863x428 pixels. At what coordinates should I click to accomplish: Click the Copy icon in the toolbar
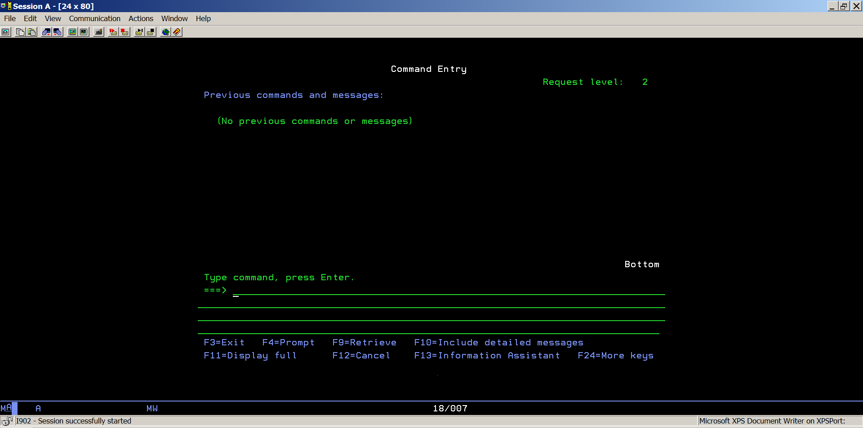tap(20, 32)
